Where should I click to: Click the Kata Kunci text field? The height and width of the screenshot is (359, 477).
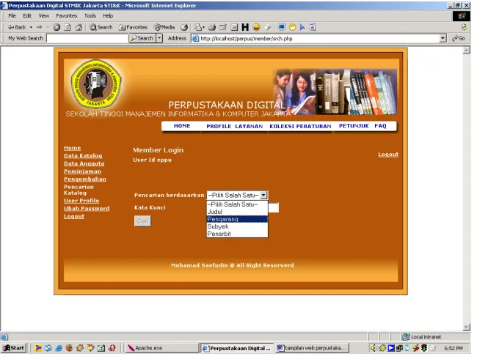274,208
